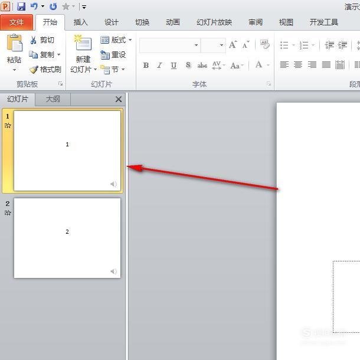The image size is (360, 360).
Task: Toggle Bold formatting
Action: 146,66
